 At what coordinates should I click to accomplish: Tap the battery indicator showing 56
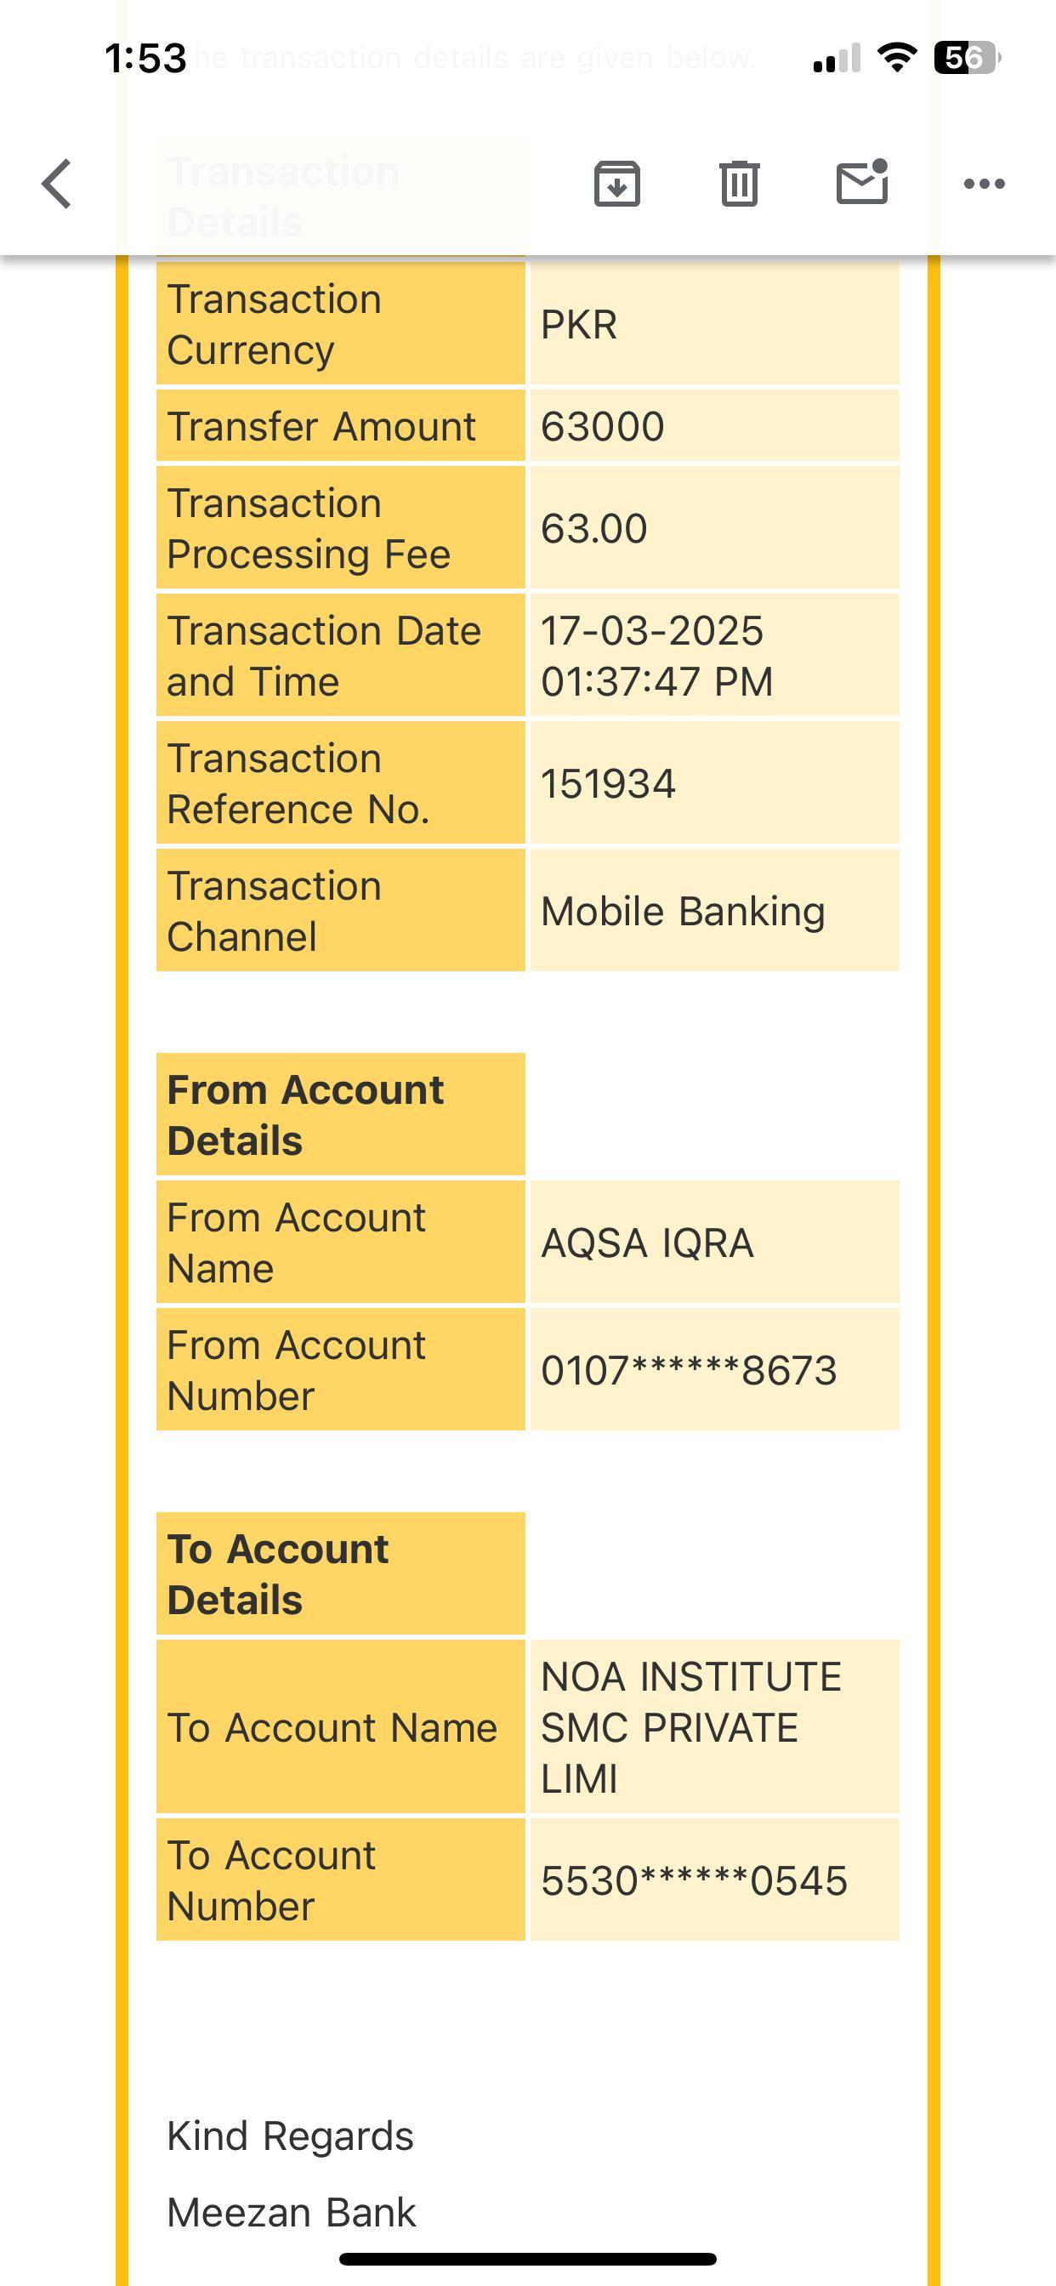(x=967, y=59)
